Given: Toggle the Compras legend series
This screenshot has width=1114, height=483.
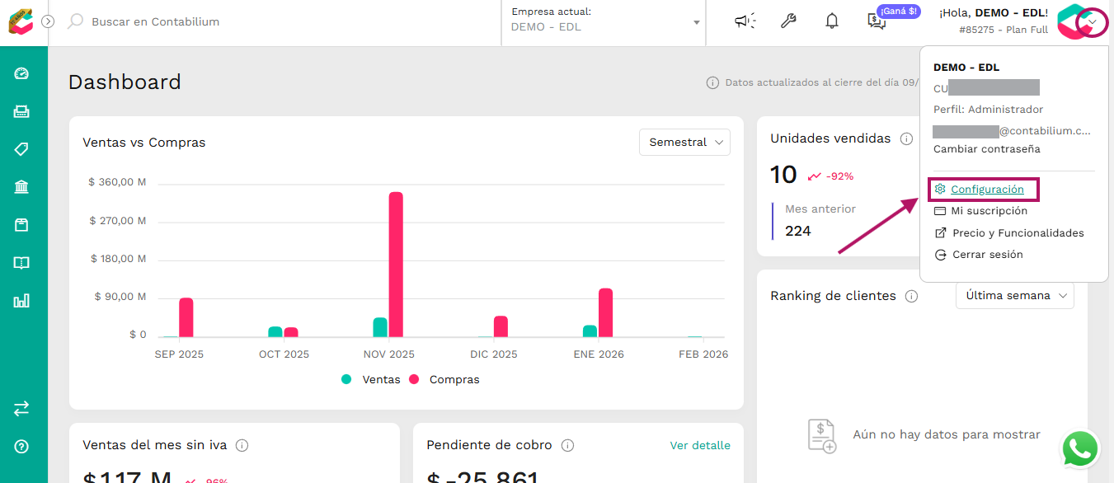Looking at the screenshot, I should pos(444,379).
